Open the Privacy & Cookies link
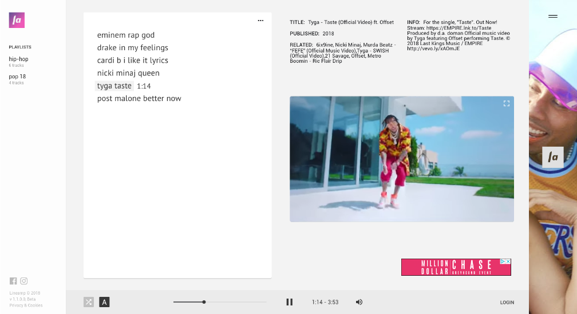 click(26, 305)
